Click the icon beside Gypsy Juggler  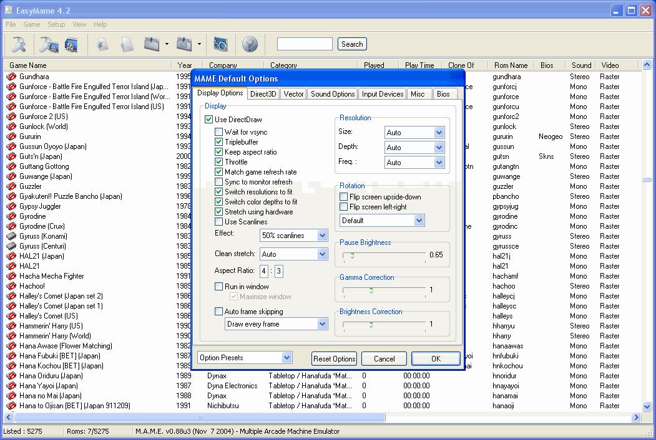[11, 206]
